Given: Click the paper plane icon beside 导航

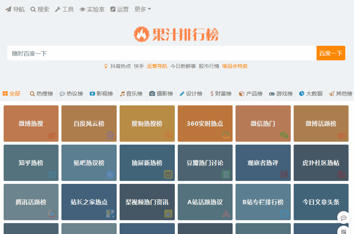Looking at the screenshot, I should [x=8, y=9].
